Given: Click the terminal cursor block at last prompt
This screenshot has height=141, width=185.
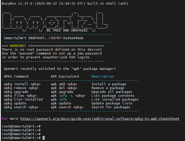Looking at the screenshot, I should click(x=44, y=138).
